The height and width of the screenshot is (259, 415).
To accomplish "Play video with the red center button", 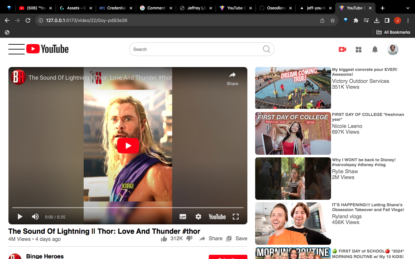I will pyautogui.click(x=128, y=146).
